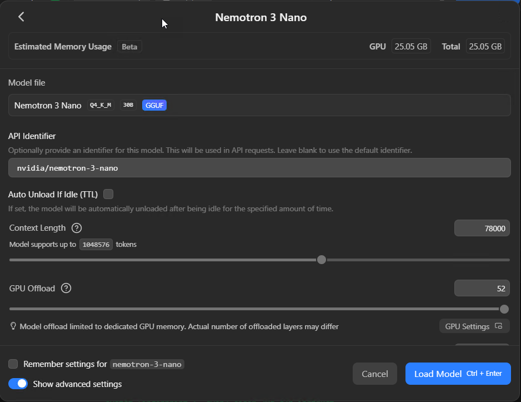Click Cancel to dismiss the dialog

click(x=374, y=374)
